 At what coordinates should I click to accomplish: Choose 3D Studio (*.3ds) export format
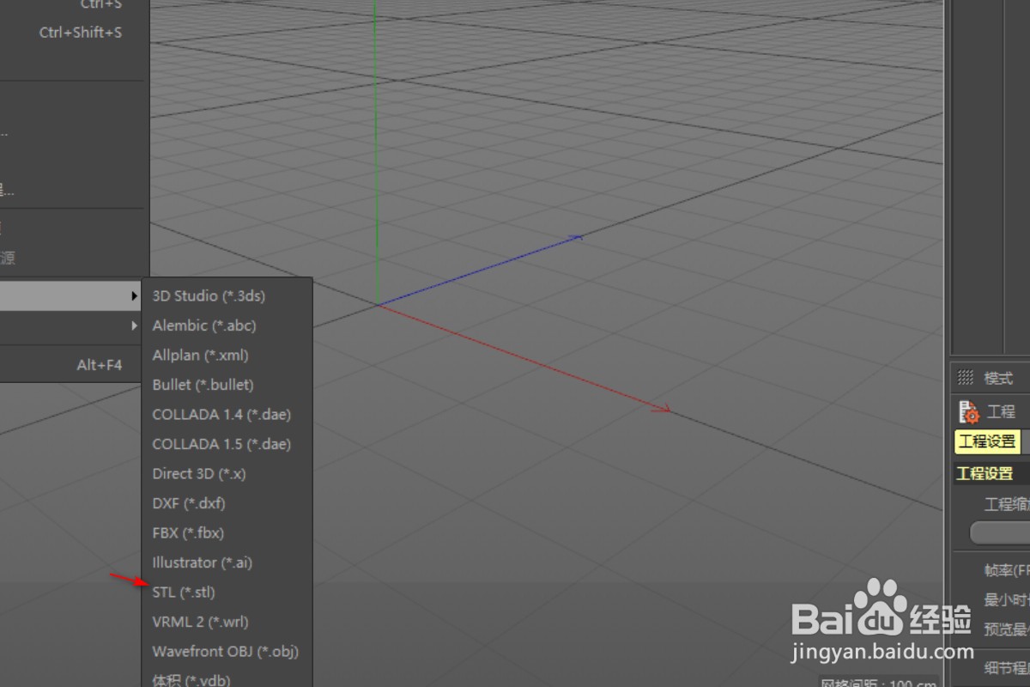point(227,295)
